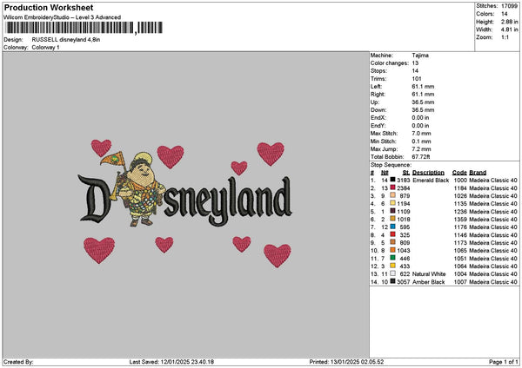The height and width of the screenshot is (368, 522).
Task: Click the pale yellow swatch beside 1194
Action: (393, 203)
